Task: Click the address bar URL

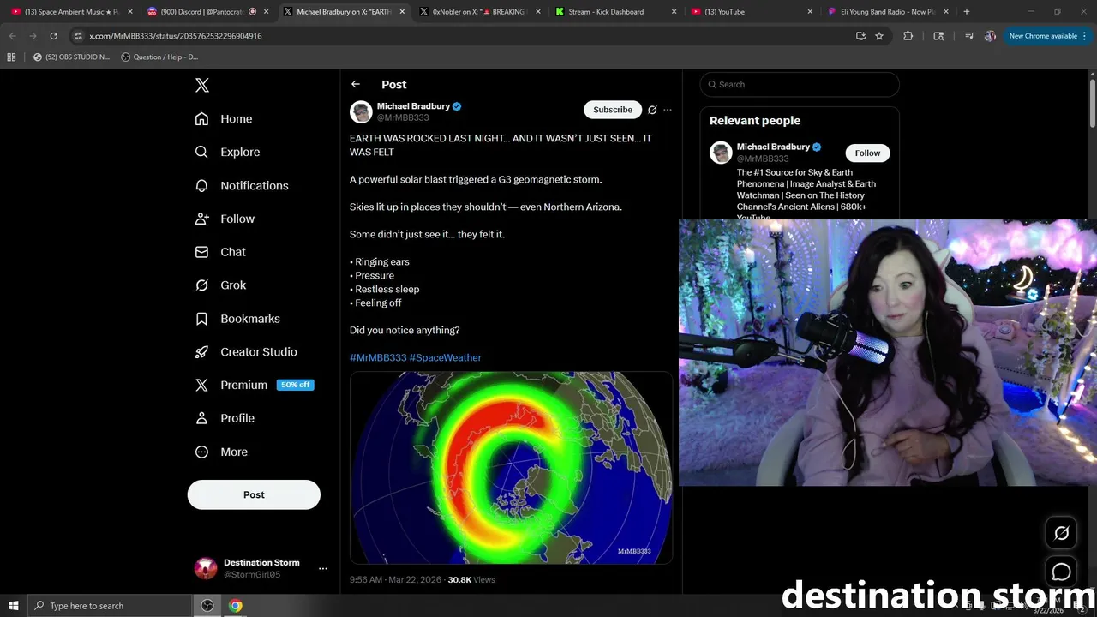Action: click(x=176, y=36)
